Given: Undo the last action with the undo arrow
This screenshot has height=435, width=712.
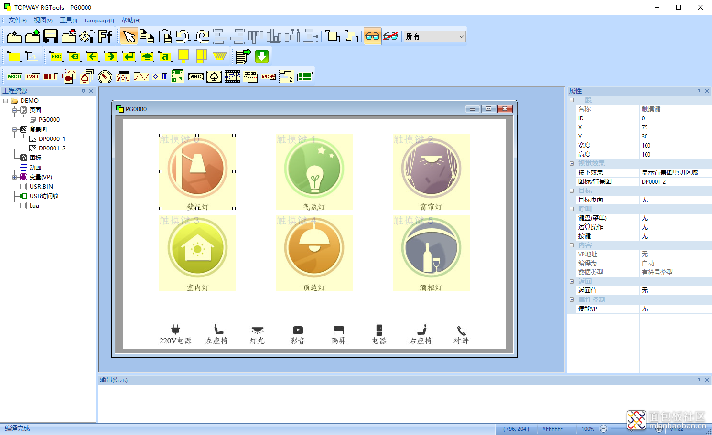Looking at the screenshot, I should (183, 36).
